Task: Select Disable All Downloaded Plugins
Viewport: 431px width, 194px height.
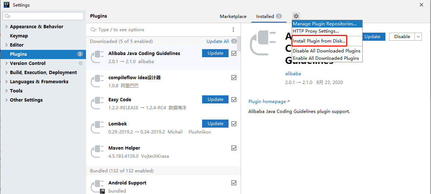Action: point(327,51)
